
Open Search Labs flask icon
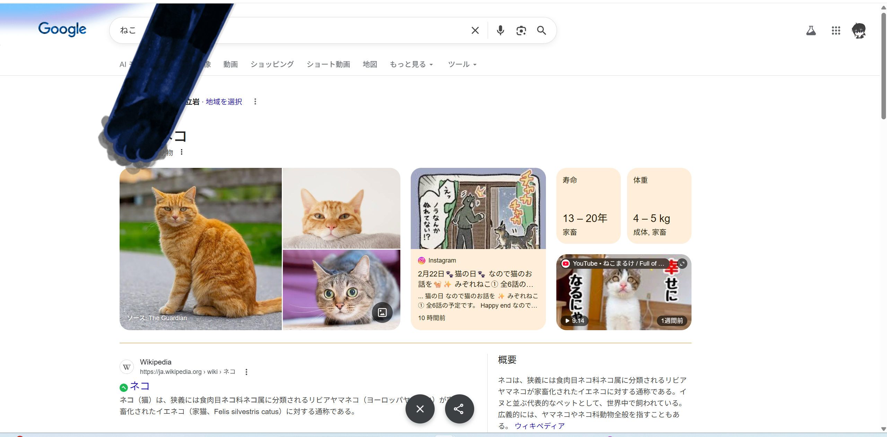811,31
